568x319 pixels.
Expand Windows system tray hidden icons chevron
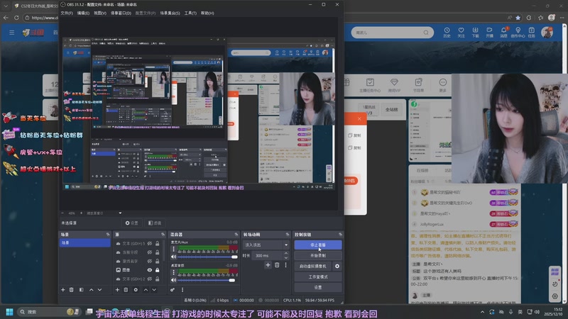[x=482, y=312]
